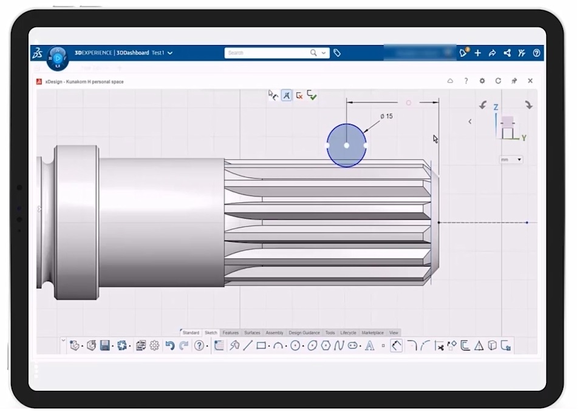Select the Spline tool
Screen dimensions: 580x417
338,345
